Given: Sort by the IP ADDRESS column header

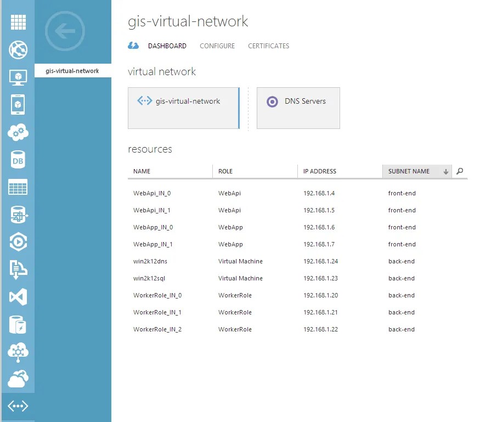Looking at the screenshot, I should pyautogui.click(x=340, y=171).
